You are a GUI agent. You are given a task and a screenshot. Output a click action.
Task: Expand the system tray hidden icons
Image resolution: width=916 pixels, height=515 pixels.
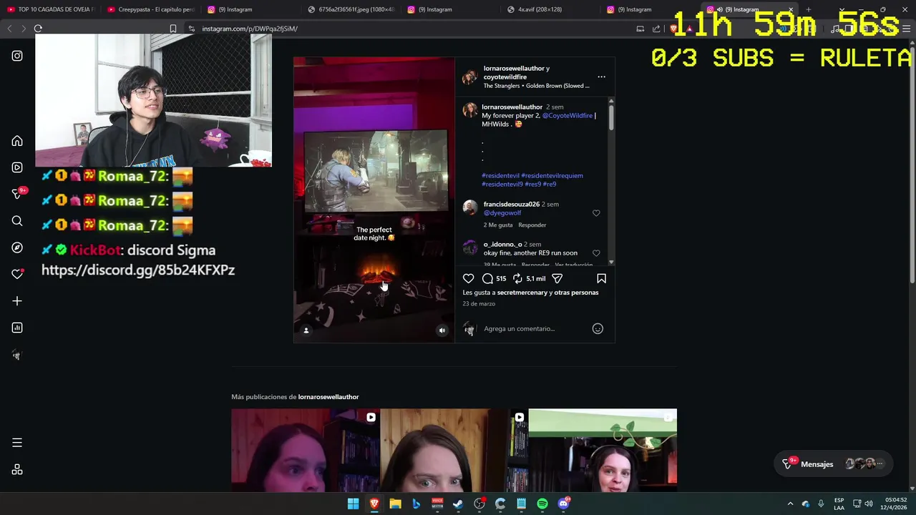point(790,504)
